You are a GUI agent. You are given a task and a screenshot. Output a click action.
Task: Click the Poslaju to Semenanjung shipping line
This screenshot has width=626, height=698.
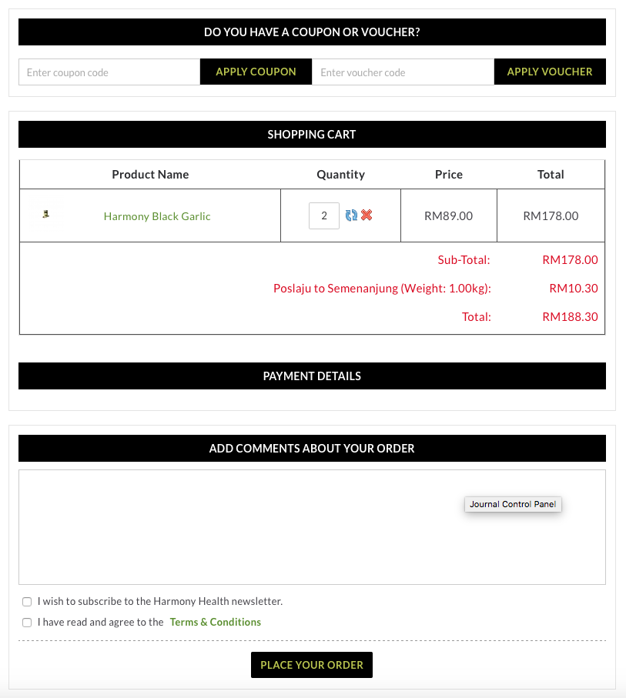pyautogui.click(x=381, y=288)
